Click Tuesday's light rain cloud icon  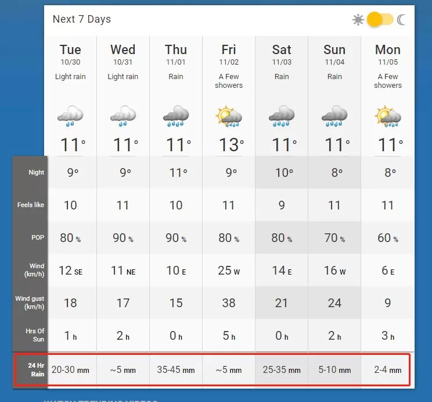(x=70, y=116)
